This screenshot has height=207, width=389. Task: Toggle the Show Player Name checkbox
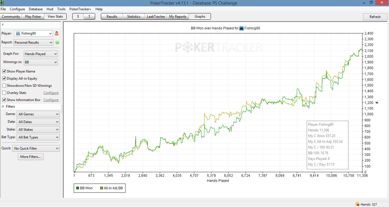coord(4,71)
